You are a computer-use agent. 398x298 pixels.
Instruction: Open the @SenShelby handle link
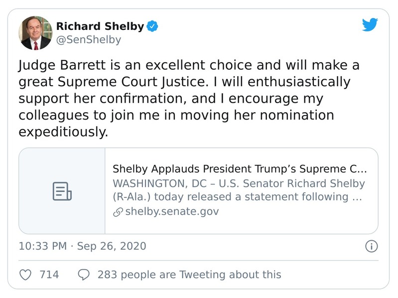(x=88, y=40)
